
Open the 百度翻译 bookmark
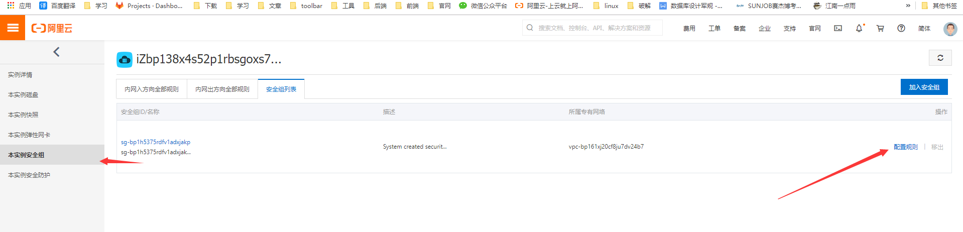[57, 6]
